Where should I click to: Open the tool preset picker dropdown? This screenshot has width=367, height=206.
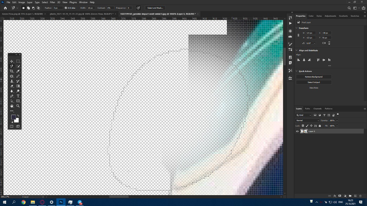pyautogui.click(x=17, y=8)
